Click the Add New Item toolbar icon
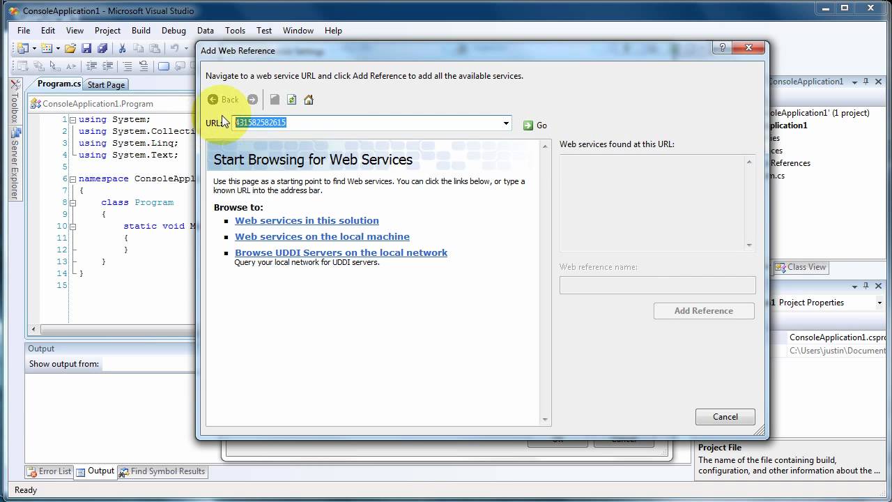This screenshot has height=502, width=892. coord(47,48)
